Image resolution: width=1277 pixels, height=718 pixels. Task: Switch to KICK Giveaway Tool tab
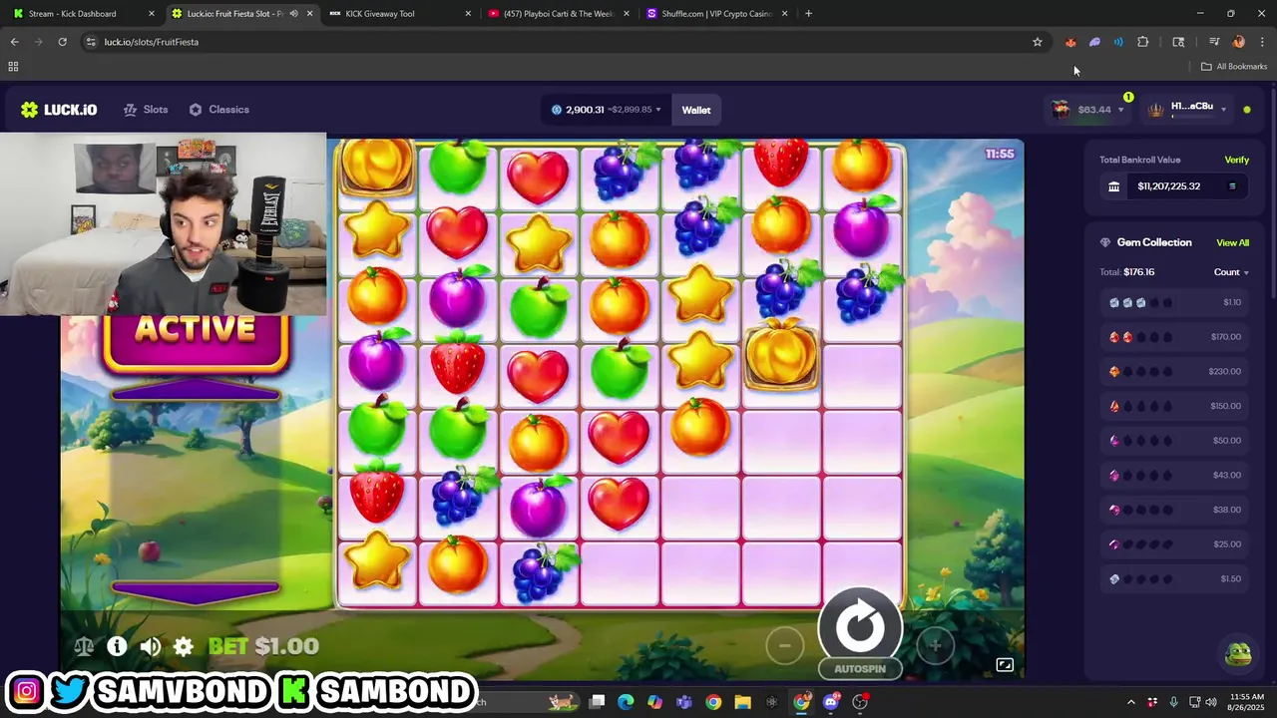tap(399, 14)
